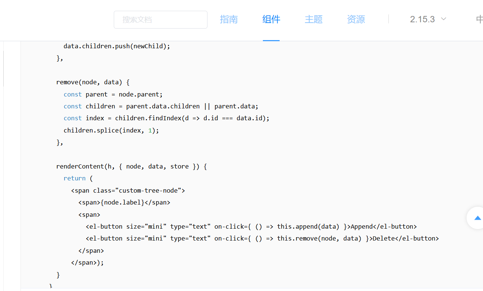Open the language switcher showing 中
Viewport: 483px width, 291px height.
[x=479, y=19]
